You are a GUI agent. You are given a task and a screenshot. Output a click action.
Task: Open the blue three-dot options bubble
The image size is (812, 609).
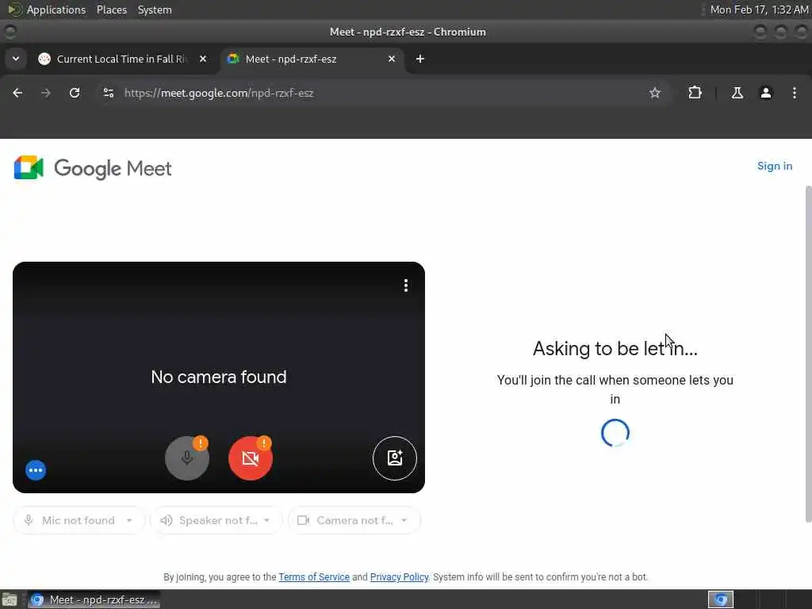(36, 470)
